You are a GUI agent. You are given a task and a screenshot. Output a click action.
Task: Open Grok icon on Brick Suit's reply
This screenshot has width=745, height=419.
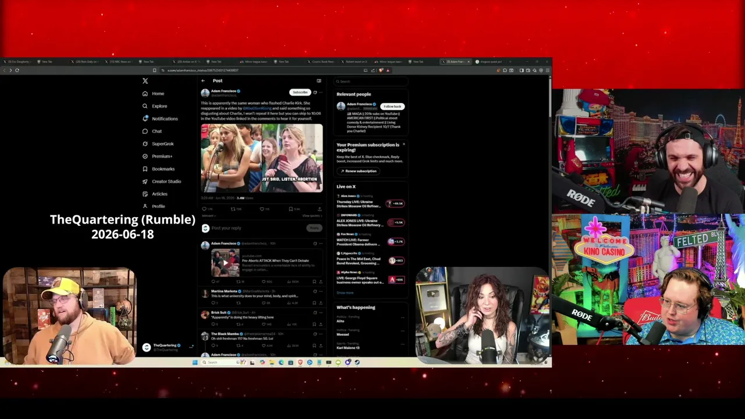pyautogui.click(x=315, y=313)
